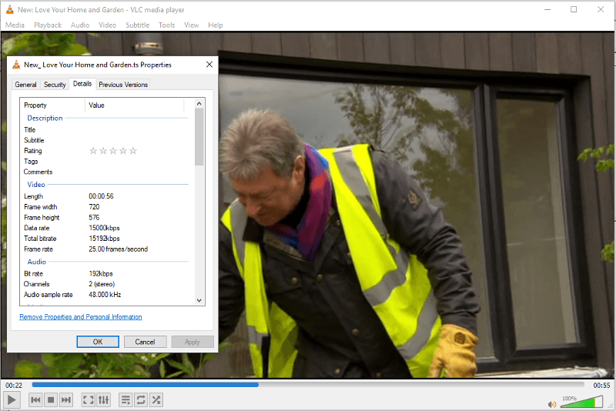This screenshot has height=411, width=616.
Task: Mute audio via speaker icon
Action: point(552,404)
